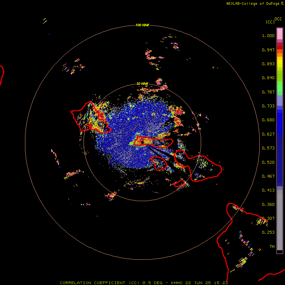
Task: Click the black radar site dot at center
Action: [142, 142]
